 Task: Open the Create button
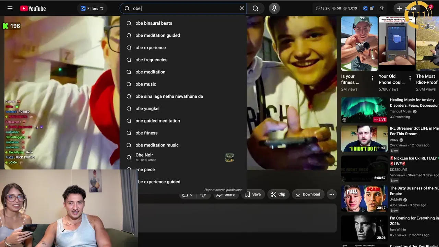[x=407, y=9]
